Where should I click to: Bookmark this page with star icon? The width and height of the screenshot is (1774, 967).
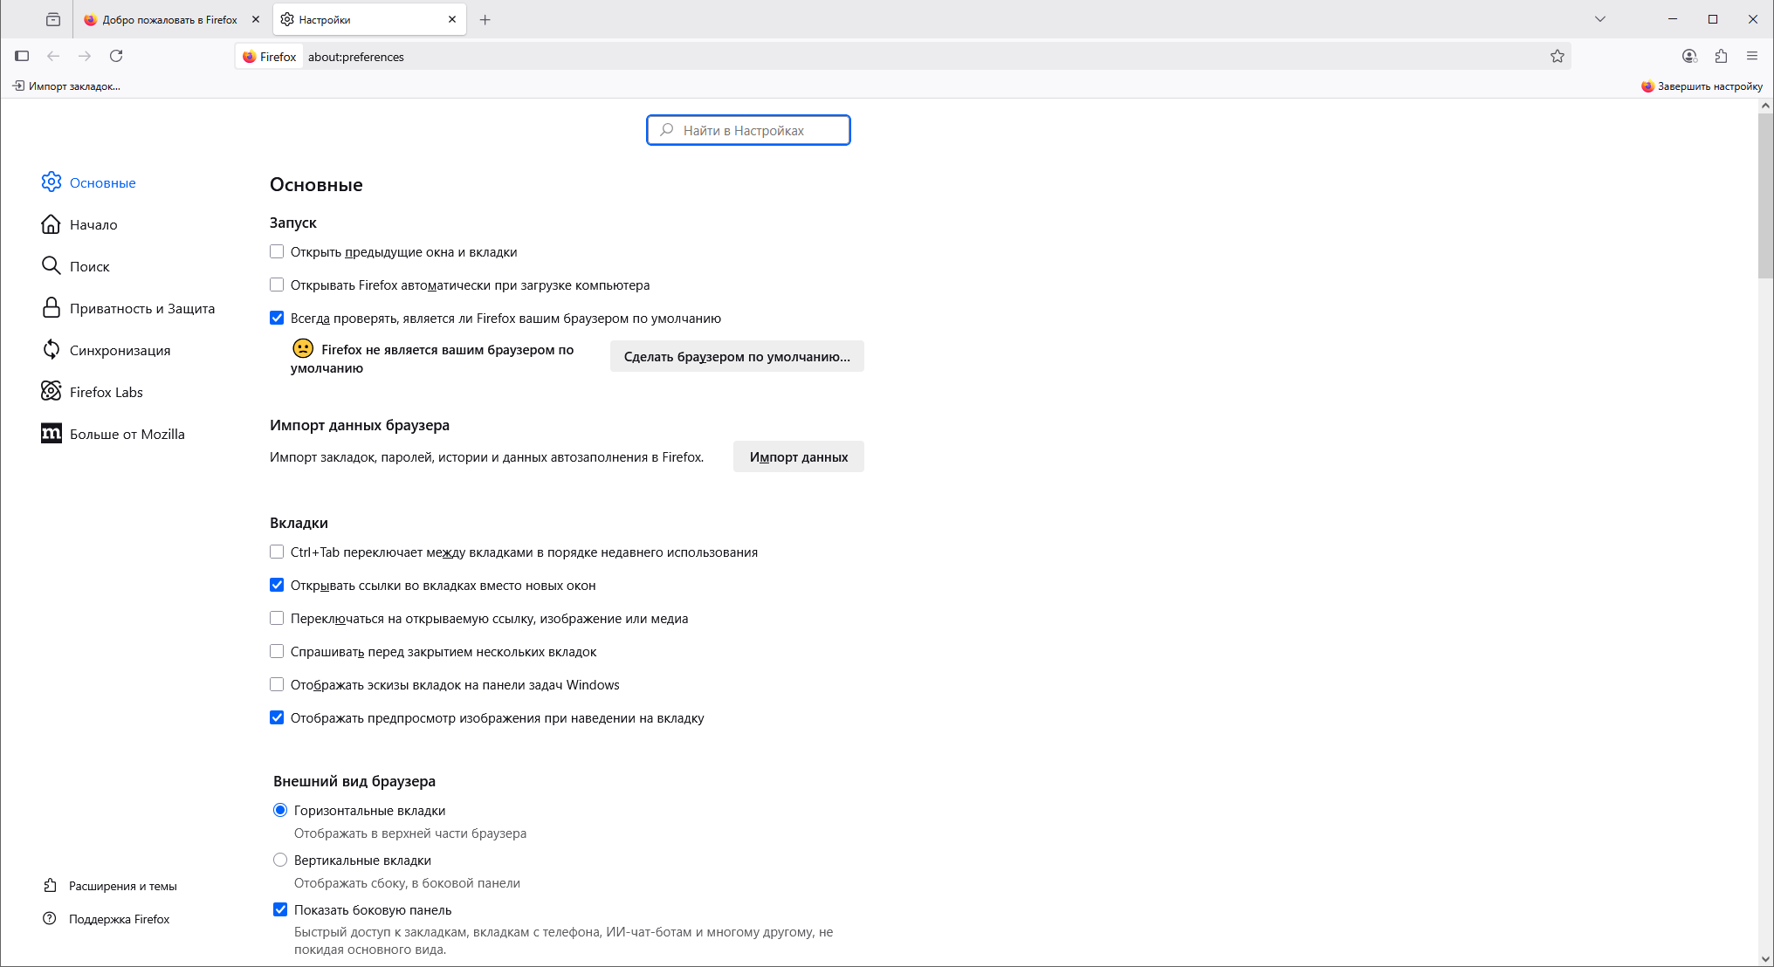coord(1557,56)
